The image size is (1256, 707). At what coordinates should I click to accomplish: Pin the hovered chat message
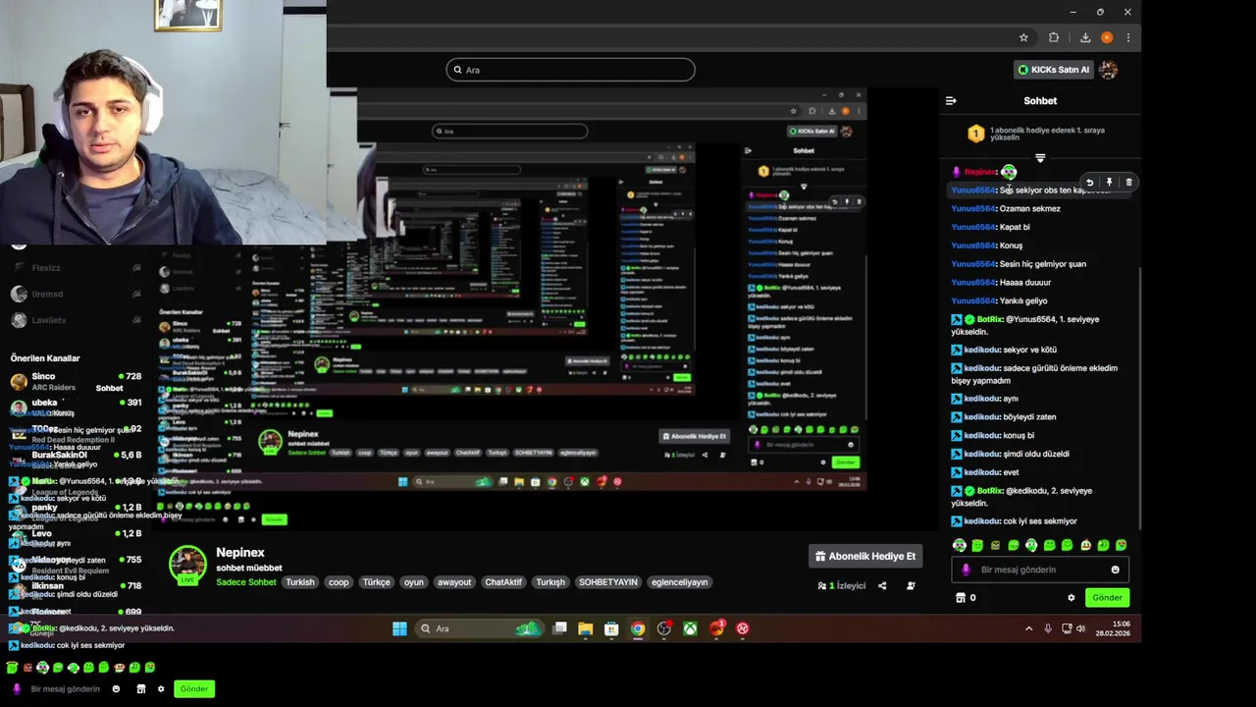pos(1109,183)
